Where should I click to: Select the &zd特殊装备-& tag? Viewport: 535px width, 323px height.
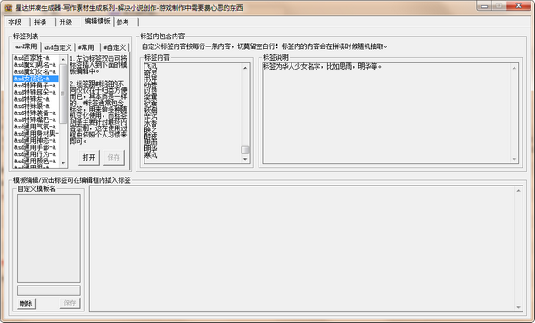tap(36, 112)
